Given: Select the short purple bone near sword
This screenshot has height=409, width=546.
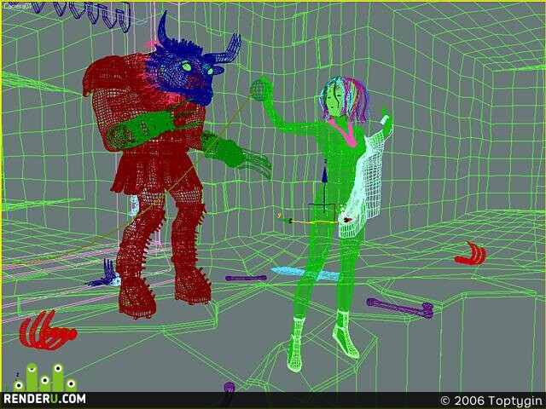Looking at the screenshot, I should (246, 278).
